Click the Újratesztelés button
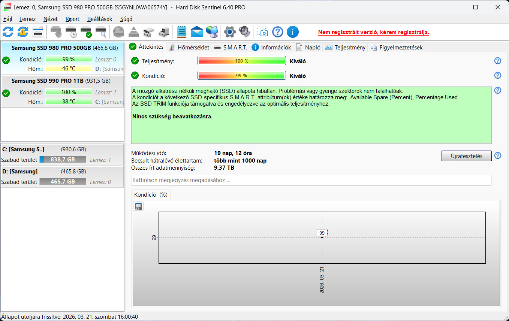 tap(466, 156)
